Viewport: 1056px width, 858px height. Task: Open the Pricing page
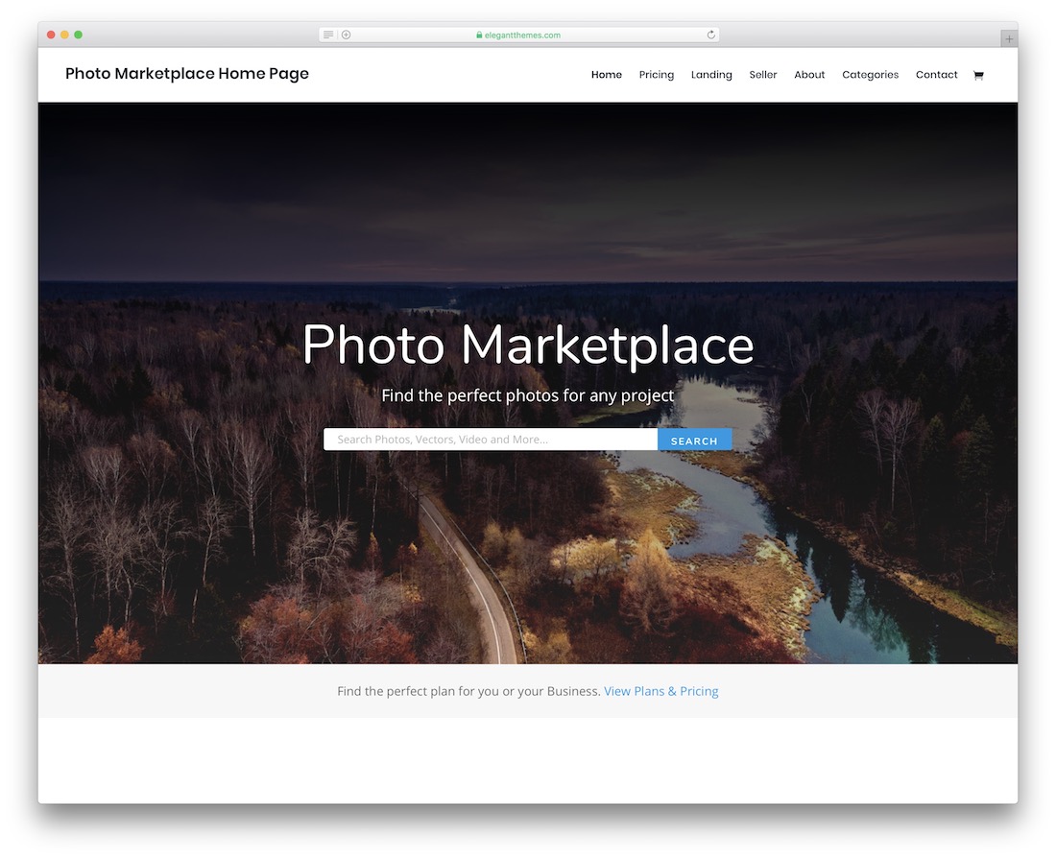pos(656,75)
